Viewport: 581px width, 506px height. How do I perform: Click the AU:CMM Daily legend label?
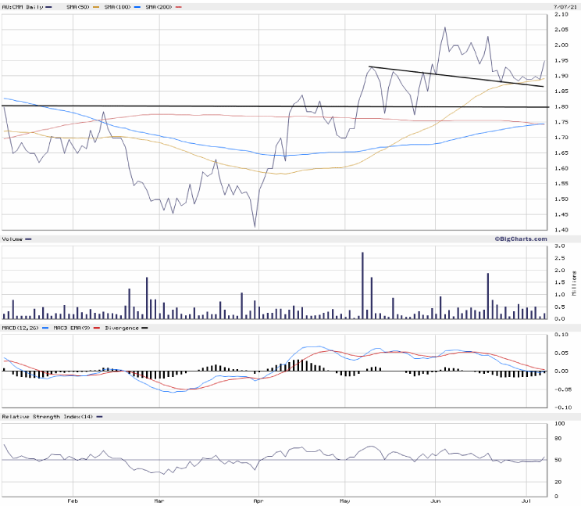point(23,7)
